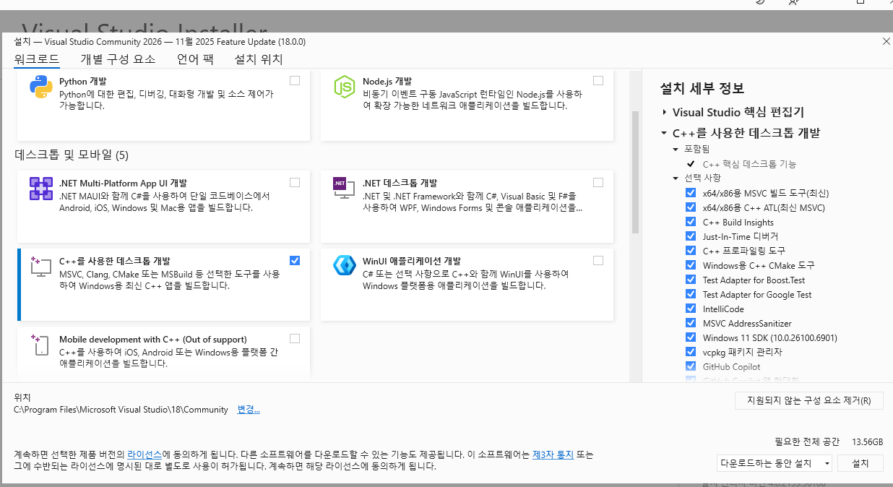This screenshot has height=487, width=893.
Task: Click 지원되지 않는 구성 요소 제거(R) button
Action: (x=808, y=400)
